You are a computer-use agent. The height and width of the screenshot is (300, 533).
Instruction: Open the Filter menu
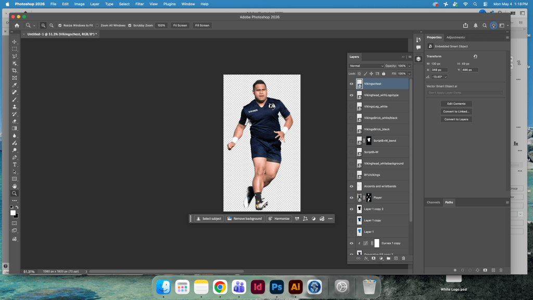(139, 4)
